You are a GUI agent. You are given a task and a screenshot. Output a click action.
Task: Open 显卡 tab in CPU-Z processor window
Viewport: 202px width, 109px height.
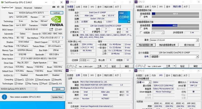click(100, 7)
